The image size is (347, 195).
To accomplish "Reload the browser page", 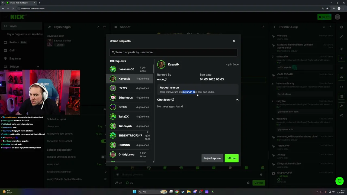I will click(12, 8).
